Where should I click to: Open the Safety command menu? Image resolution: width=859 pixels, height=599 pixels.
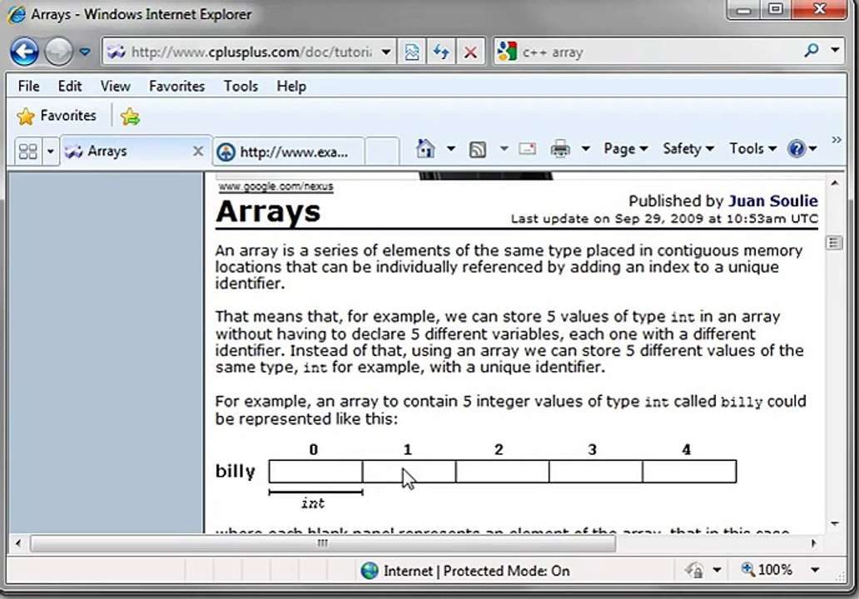point(688,148)
